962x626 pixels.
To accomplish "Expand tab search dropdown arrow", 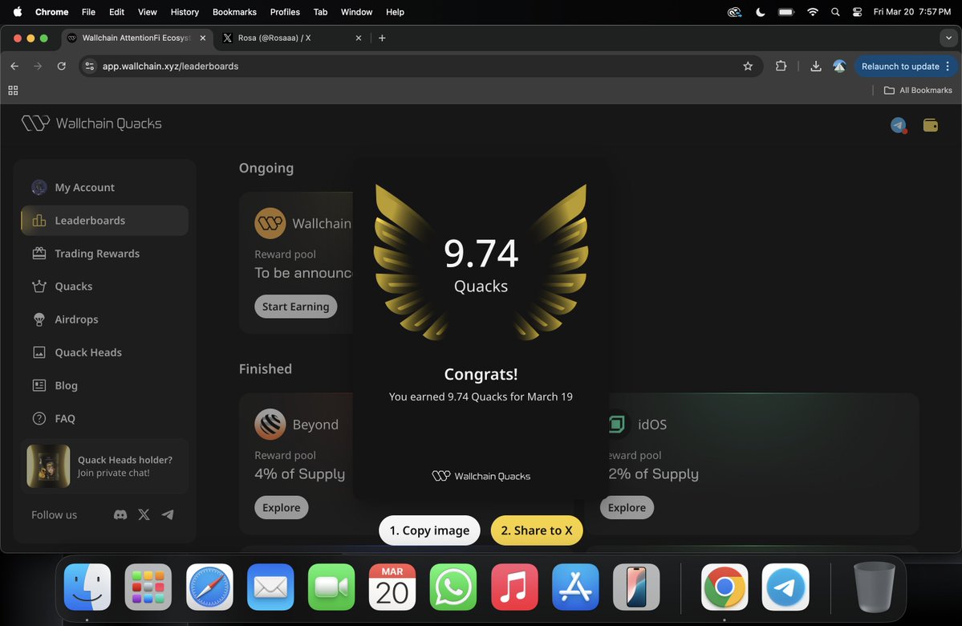I will click(948, 38).
